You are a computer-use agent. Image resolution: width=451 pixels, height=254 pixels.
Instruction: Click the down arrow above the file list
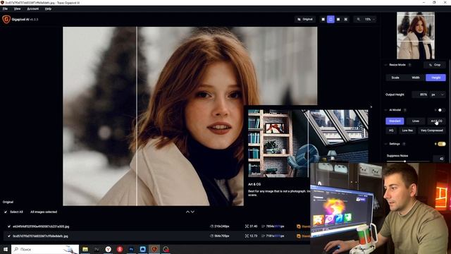[192, 212]
